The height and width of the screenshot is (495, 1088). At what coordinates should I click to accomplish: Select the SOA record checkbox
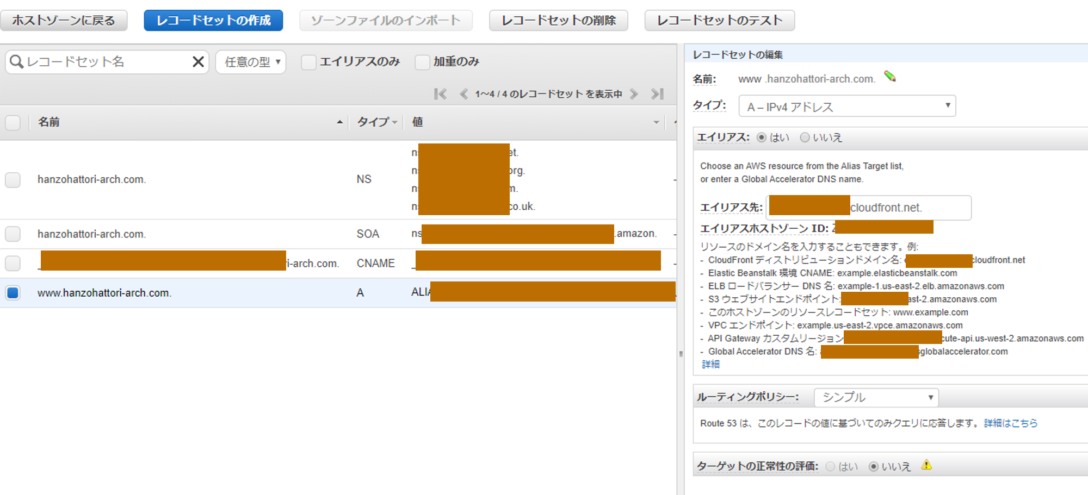13,234
